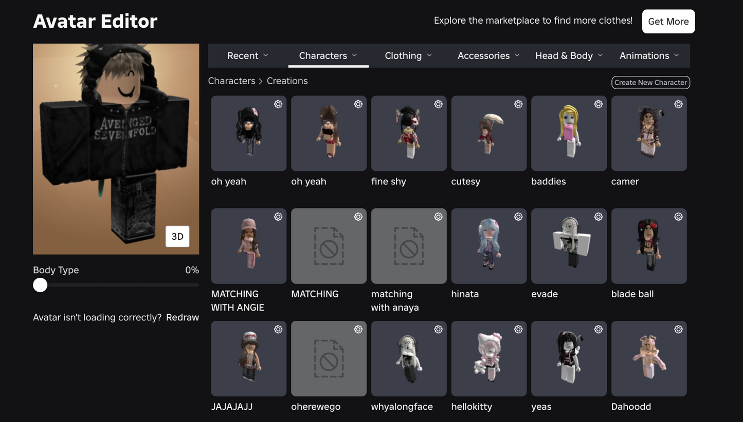Click the Redraw link
The width and height of the screenshot is (743, 422).
(x=182, y=317)
